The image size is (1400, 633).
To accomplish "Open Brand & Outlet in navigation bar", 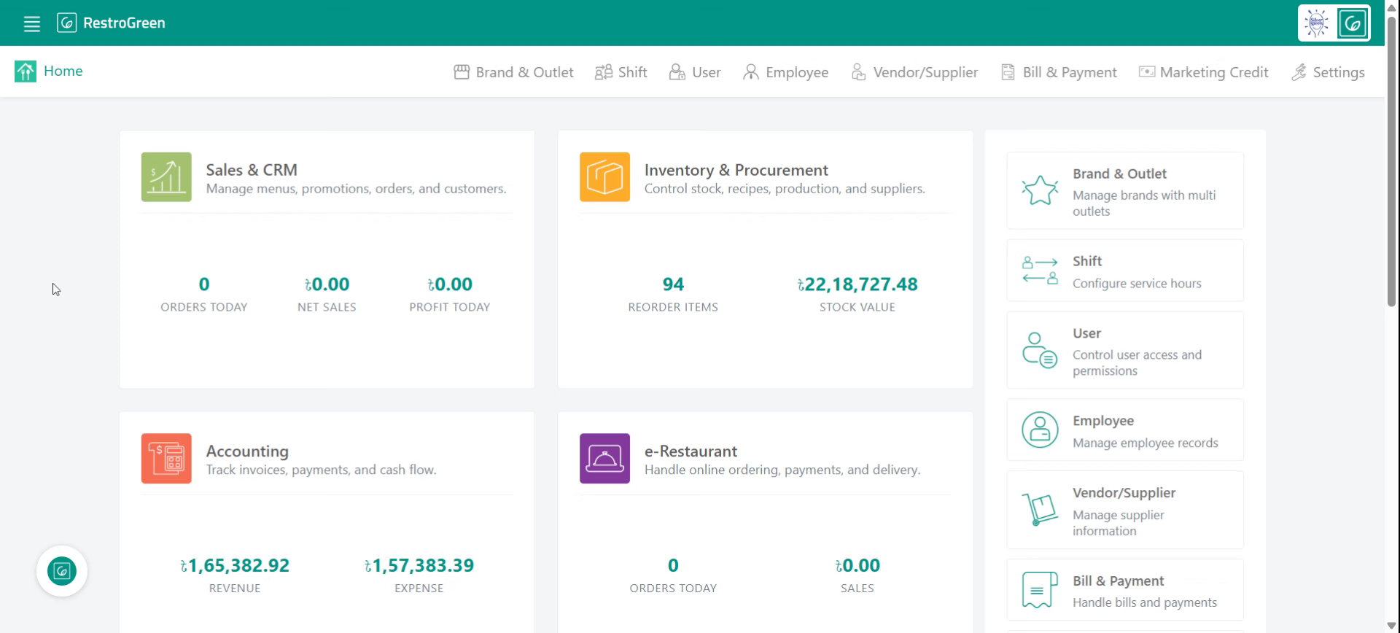I will [513, 72].
